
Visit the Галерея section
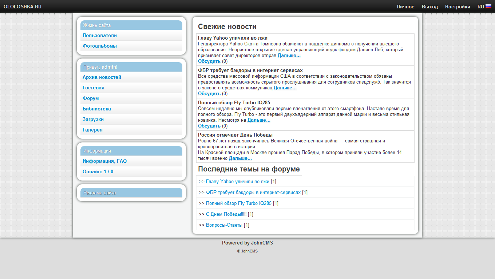(92, 130)
